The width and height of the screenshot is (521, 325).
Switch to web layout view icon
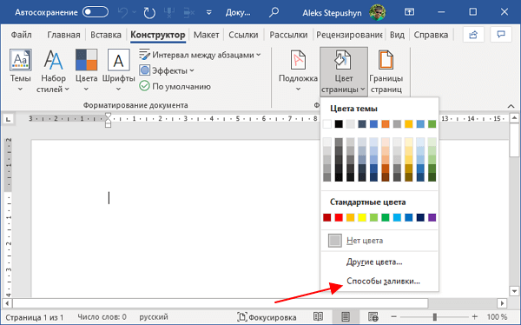point(373,317)
